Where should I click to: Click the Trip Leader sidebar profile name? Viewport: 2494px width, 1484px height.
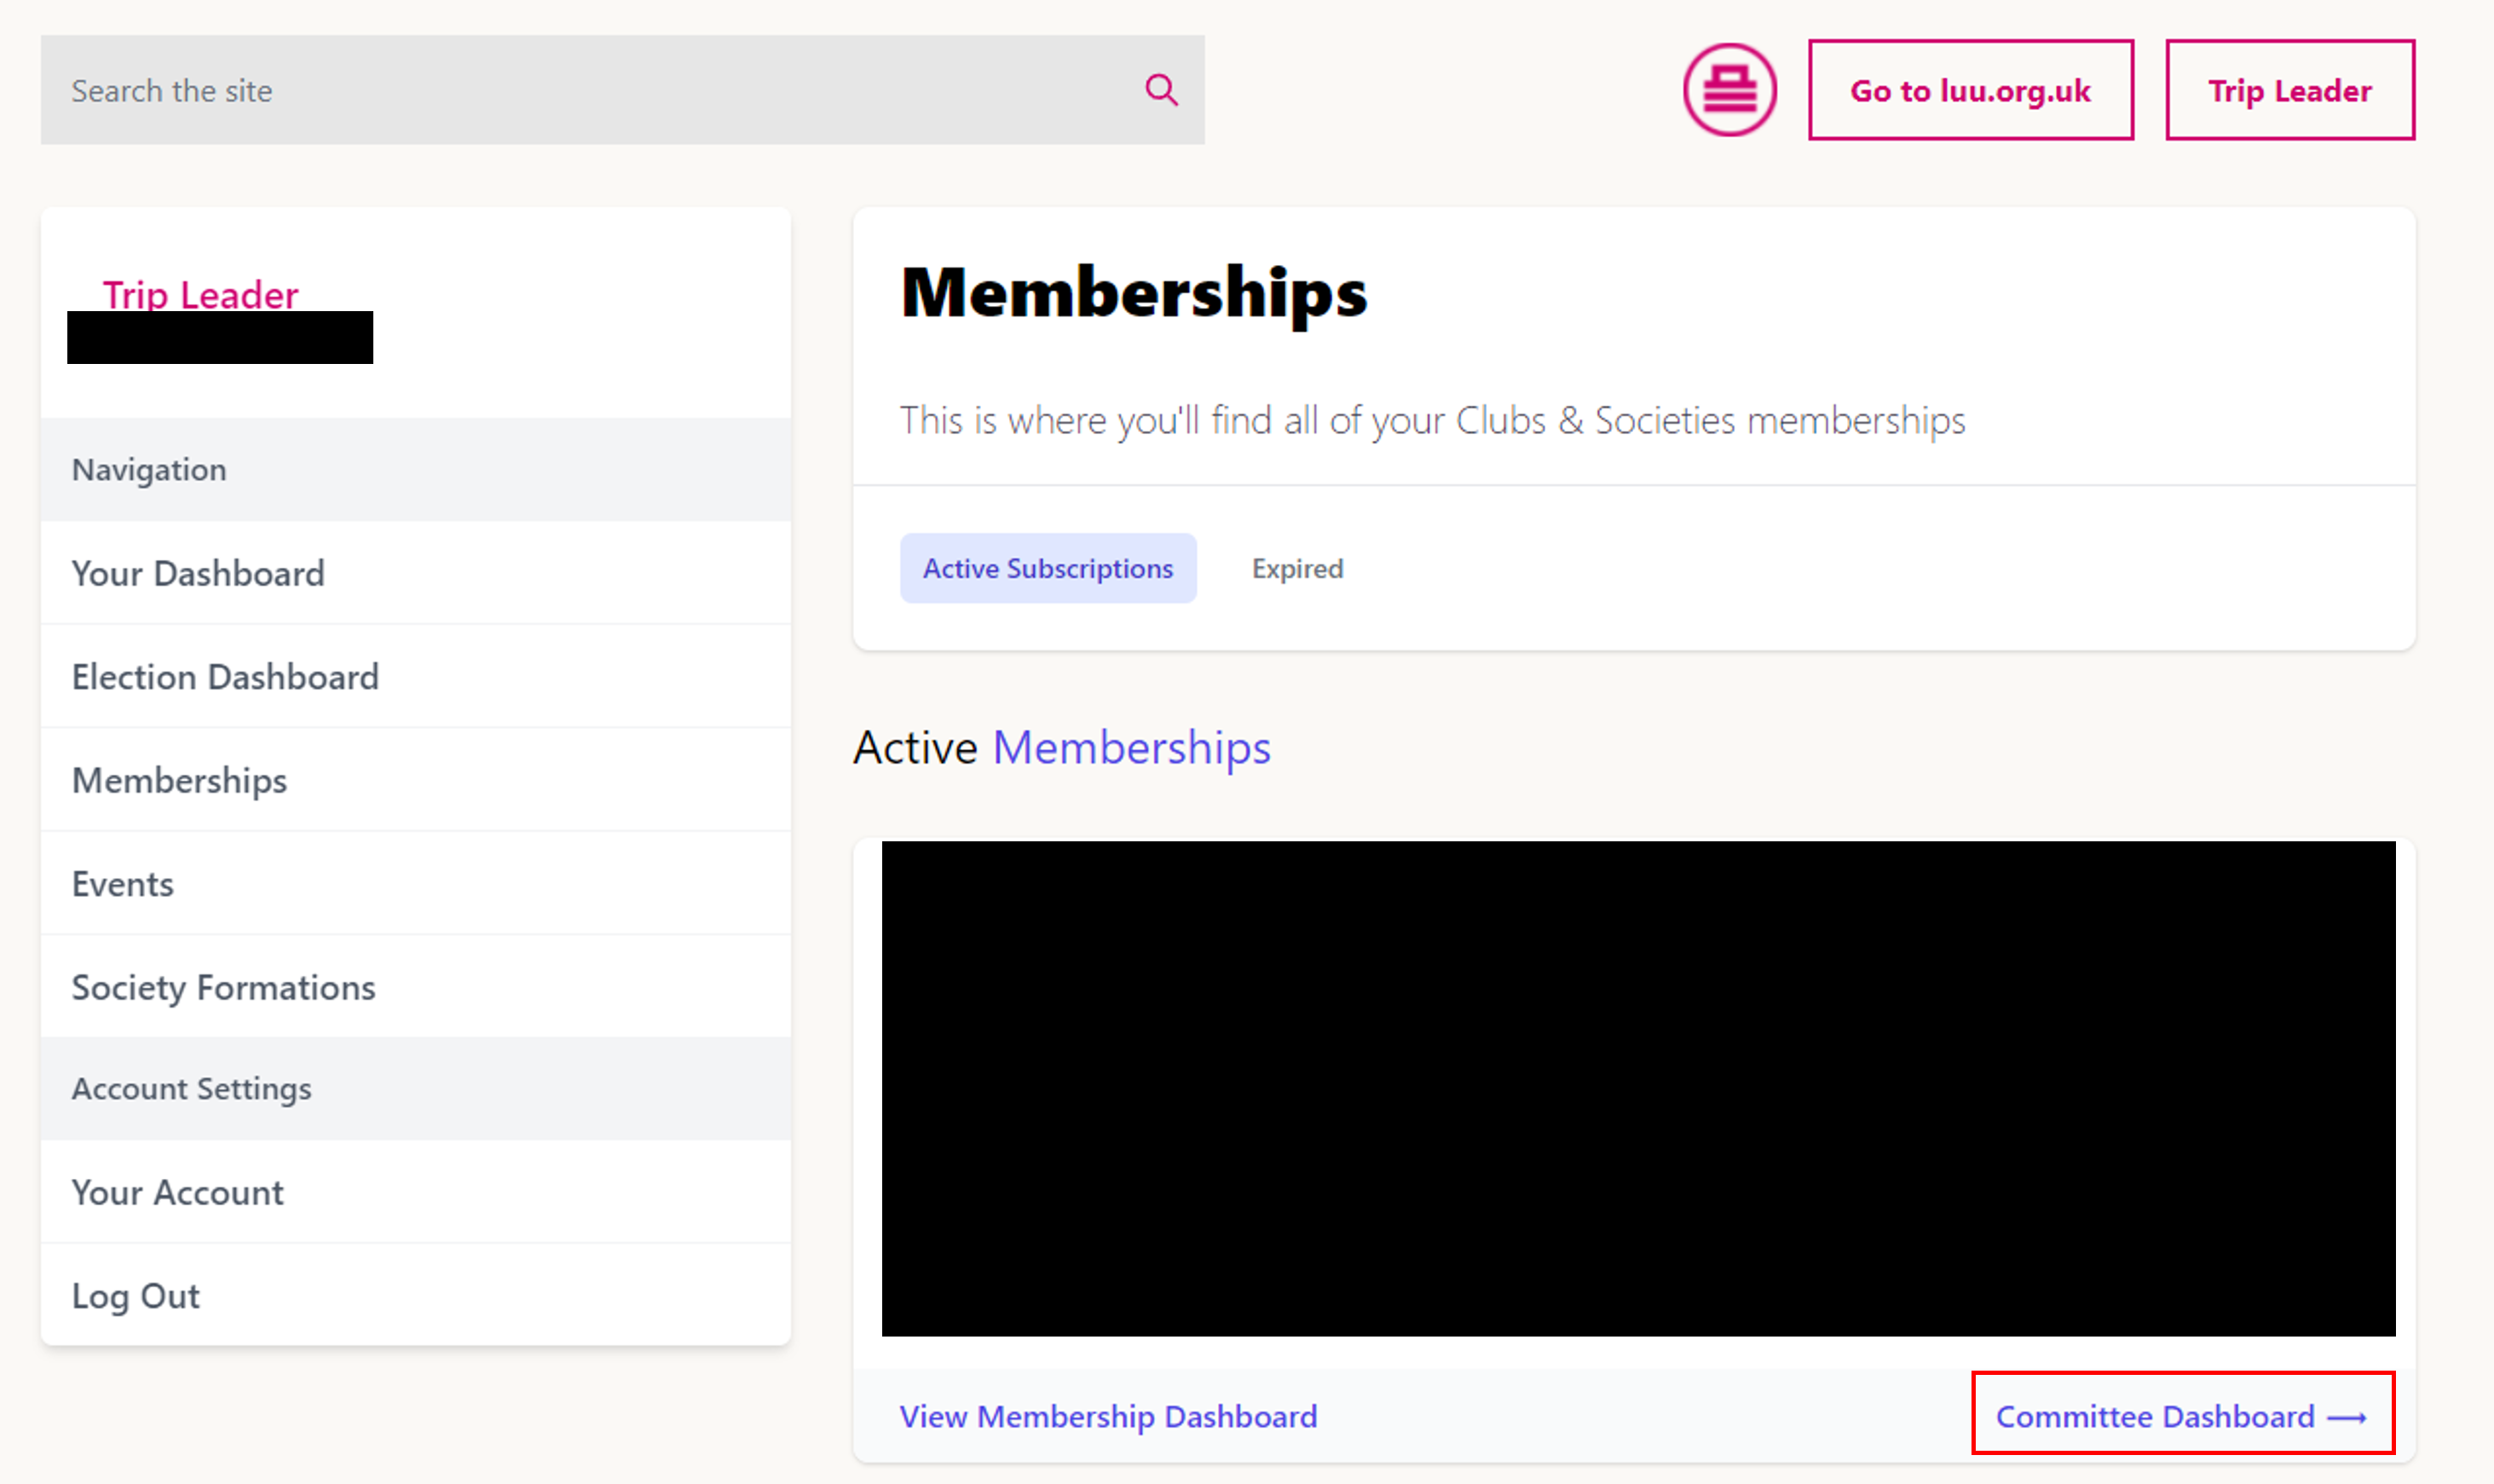click(x=200, y=294)
